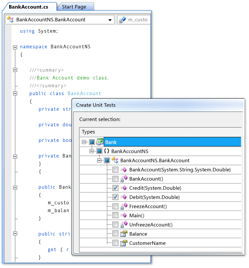Viewport: 249px width, 268px height.
Task: Collapse the public stri property block
Action: (15, 234)
